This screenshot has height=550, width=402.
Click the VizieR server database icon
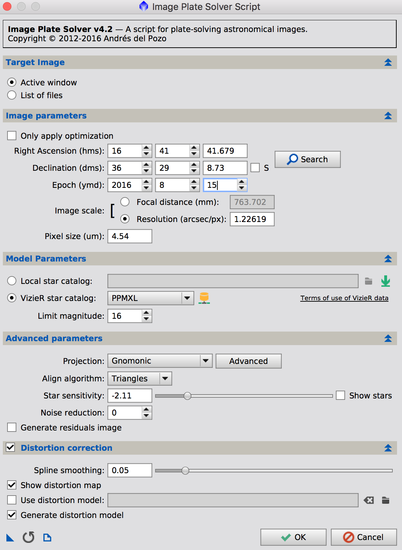pyautogui.click(x=204, y=298)
